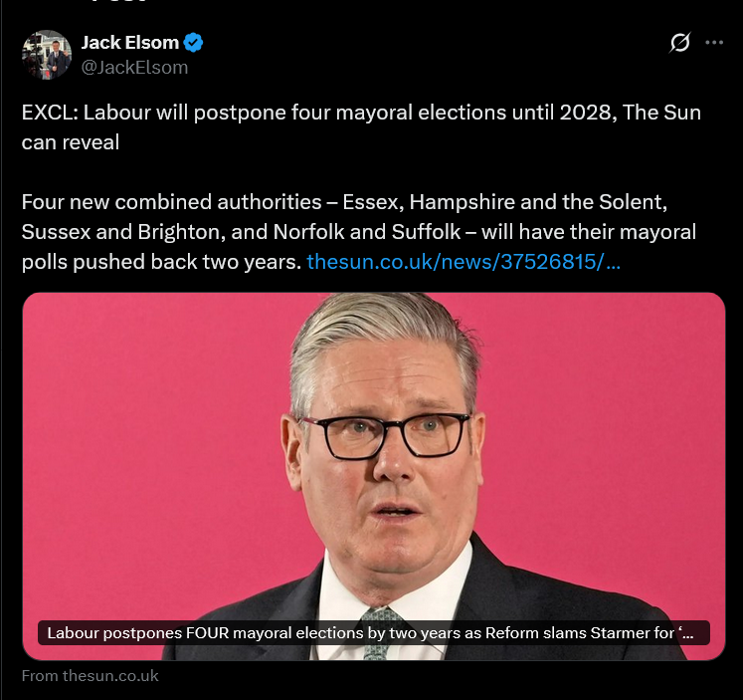
Task: Click the 'From thesun.co.uk' source label
Action: click(91, 675)
